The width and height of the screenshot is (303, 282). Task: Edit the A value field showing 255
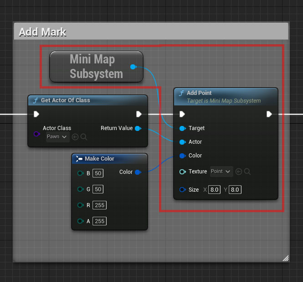99,221
